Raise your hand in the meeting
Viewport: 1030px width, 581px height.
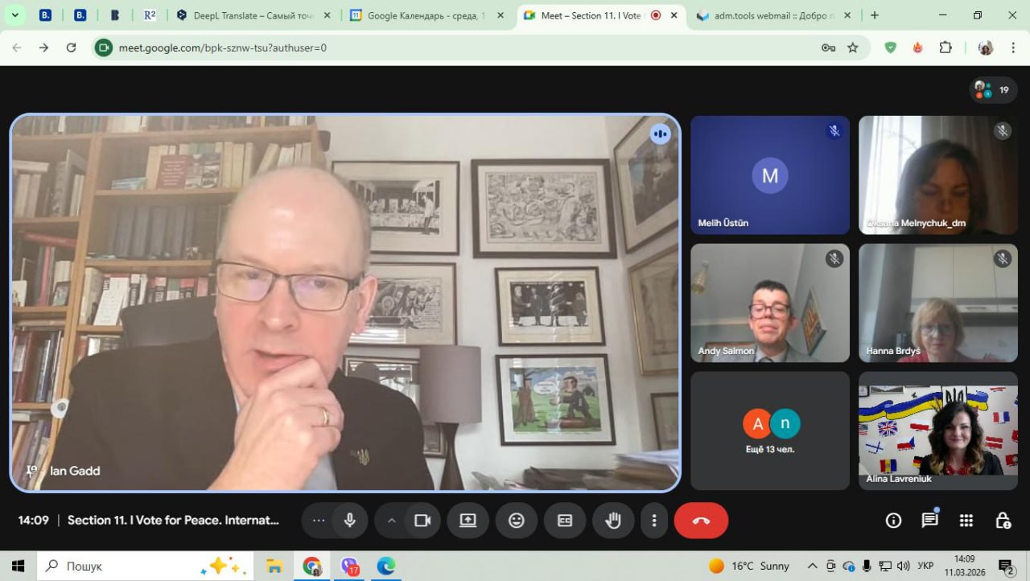pos(613,521)
